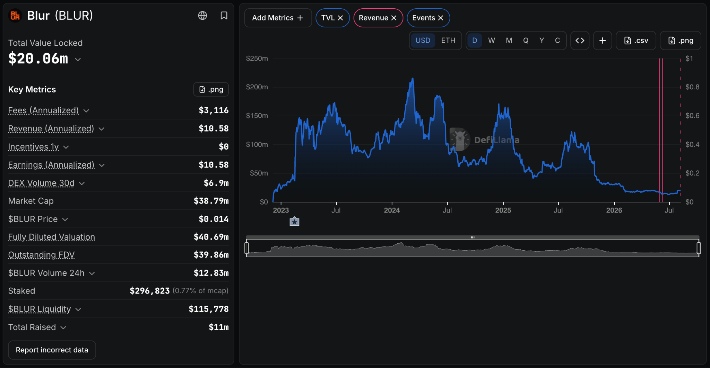Open the Blur website globe icon
The height and width of the screenshot is (368, 710).
coord(202,16)
